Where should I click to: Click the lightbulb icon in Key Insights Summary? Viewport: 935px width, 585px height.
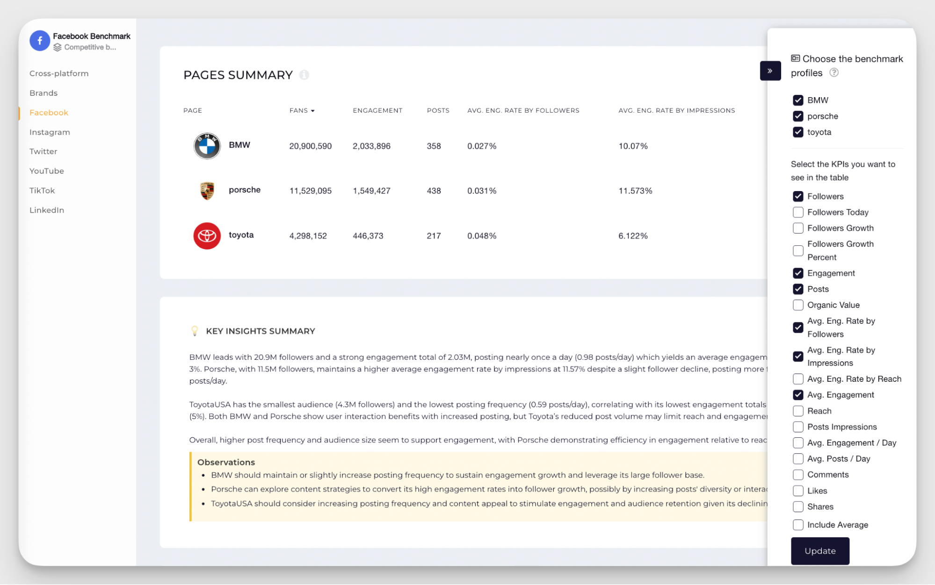(195, 330)
